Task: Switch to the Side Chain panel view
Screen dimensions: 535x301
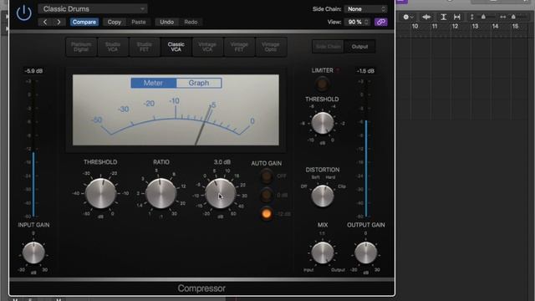Action: (x=328, y=47)
